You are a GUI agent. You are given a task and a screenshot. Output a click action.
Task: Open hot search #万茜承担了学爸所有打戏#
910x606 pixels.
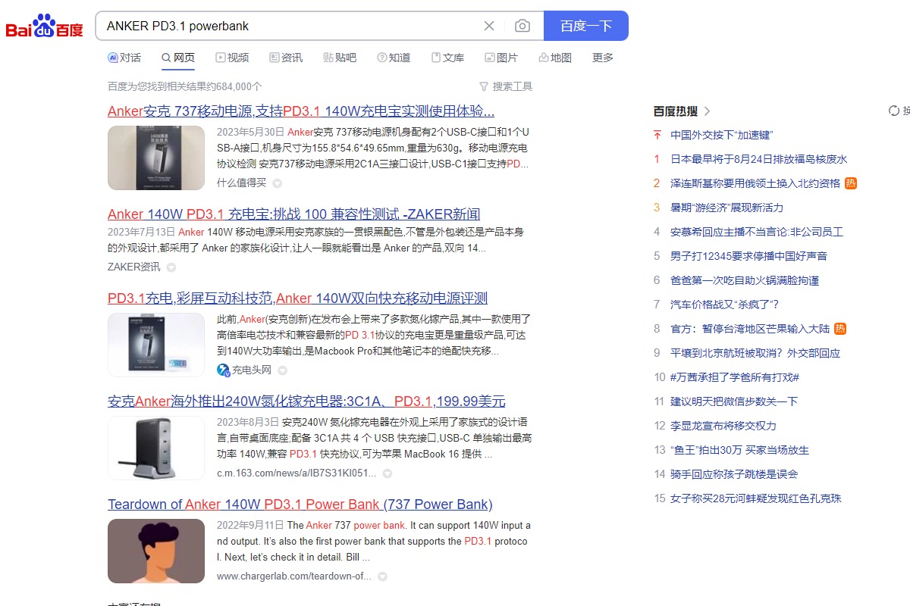[735, 377]
